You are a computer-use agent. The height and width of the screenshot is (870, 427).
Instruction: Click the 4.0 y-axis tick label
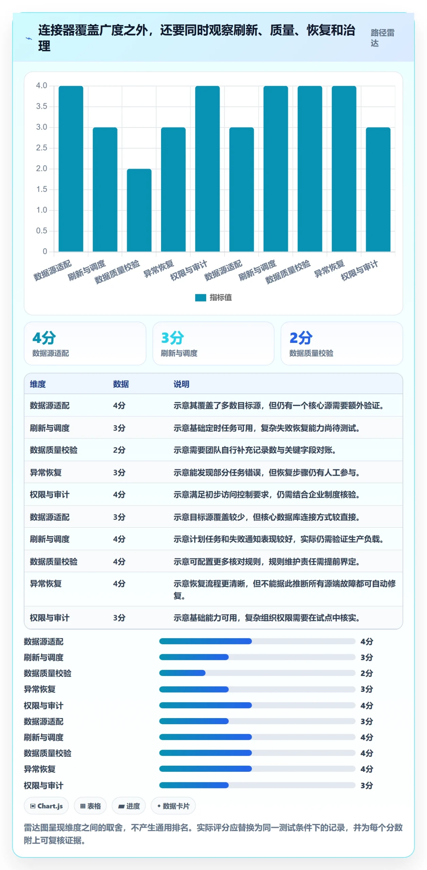coord(41,86)
